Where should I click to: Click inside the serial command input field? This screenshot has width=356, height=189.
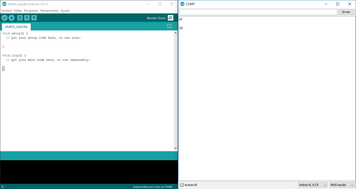258,12
